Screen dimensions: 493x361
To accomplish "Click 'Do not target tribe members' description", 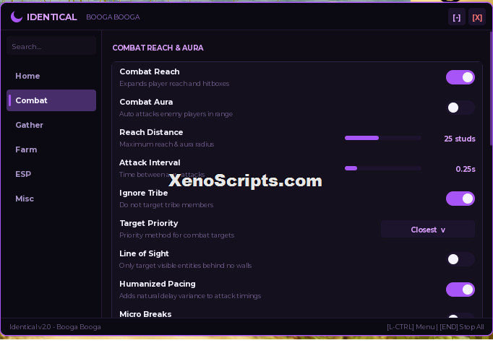I will point(166,204).
